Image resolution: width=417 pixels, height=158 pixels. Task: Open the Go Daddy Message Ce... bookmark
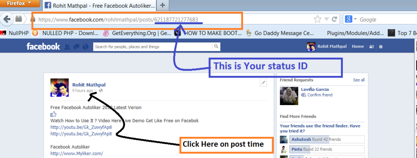280,33
